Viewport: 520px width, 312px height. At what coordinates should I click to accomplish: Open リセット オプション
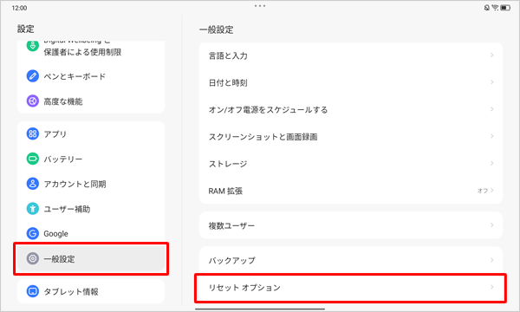(351, 288)
